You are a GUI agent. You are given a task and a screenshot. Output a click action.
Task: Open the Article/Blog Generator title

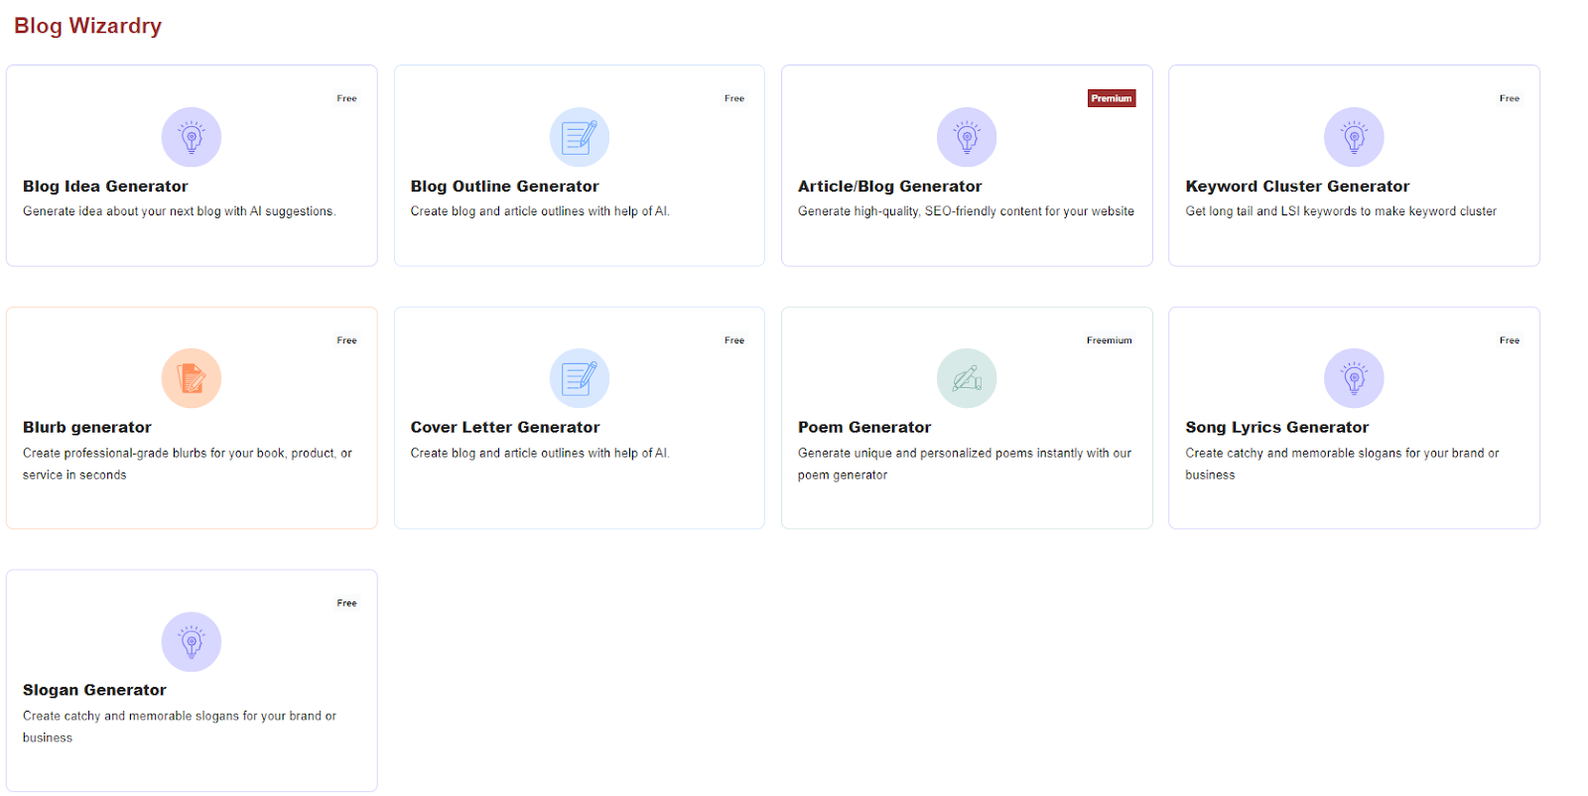(890, 187)
